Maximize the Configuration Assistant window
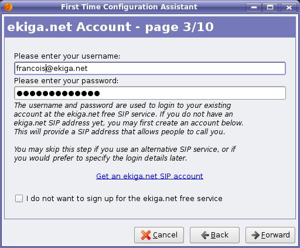 coord(270,7)
